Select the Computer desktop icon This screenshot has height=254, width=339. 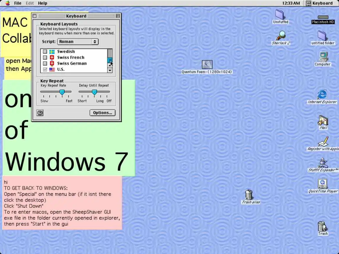323,57
